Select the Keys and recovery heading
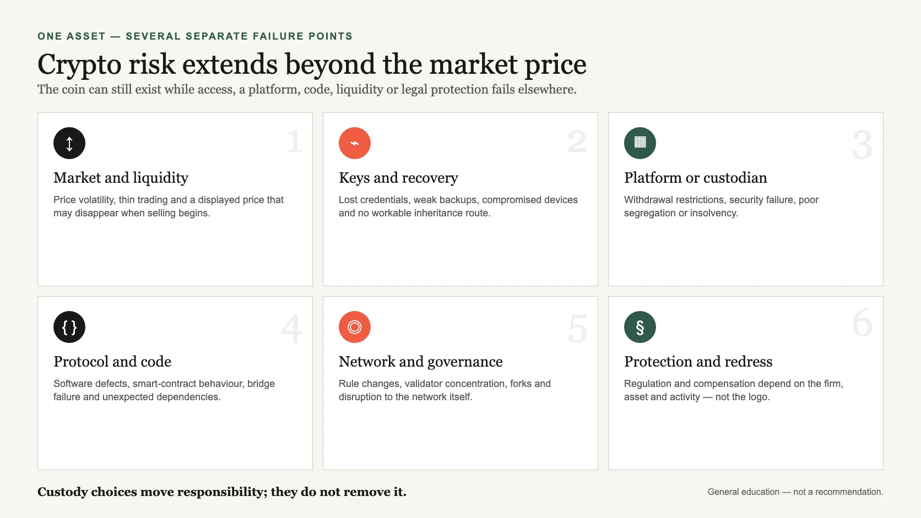 (x=398, y=178)
